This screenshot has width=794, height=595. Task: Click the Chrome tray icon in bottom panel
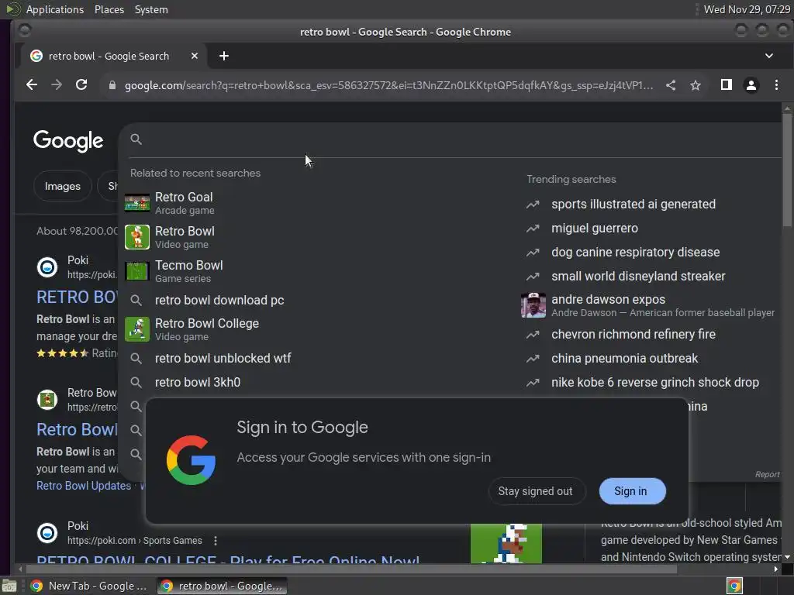tap(734, 586)
